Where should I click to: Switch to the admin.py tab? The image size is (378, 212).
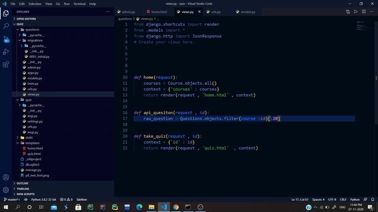tap(128, 12)
